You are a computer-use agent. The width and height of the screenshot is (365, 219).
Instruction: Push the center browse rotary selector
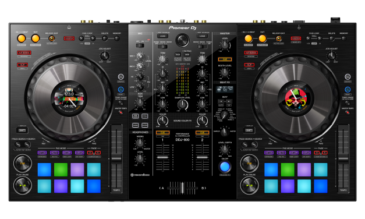tap(182, 40)
